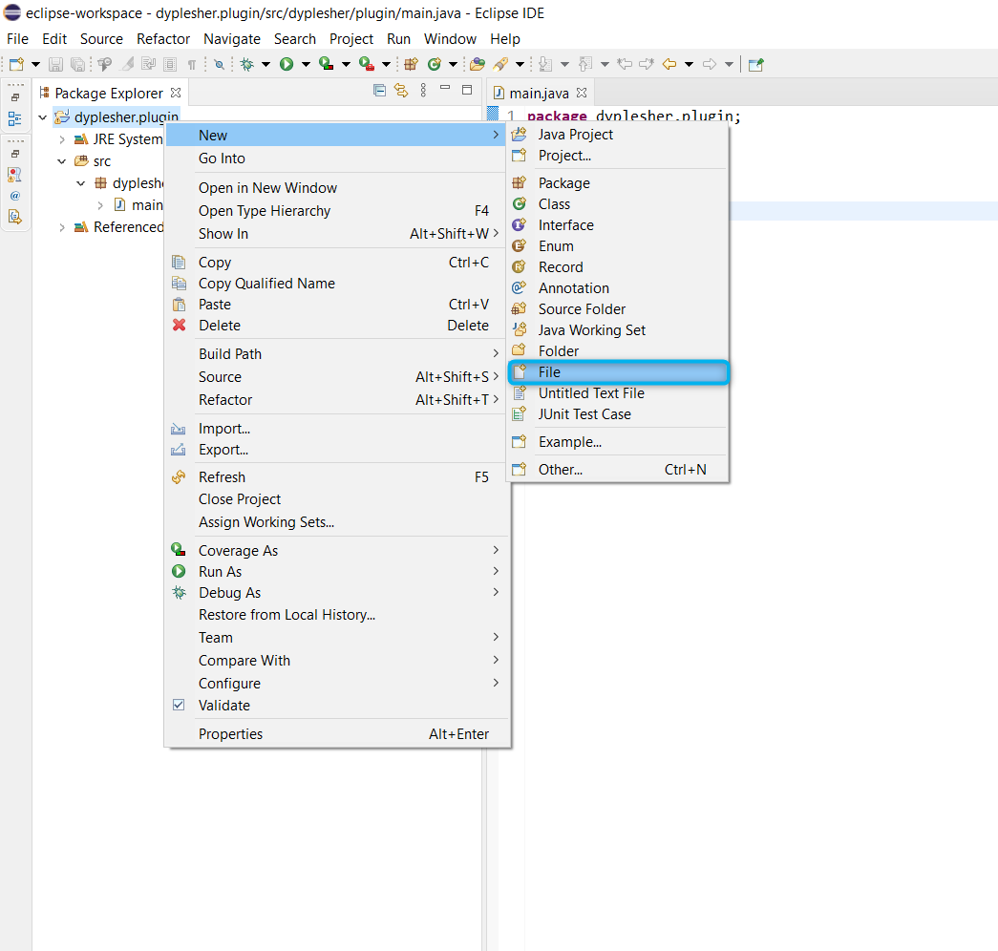998x951 pixels.
Task: Click the Search flashlight toolbar icon
Action: tap(500, 64)
